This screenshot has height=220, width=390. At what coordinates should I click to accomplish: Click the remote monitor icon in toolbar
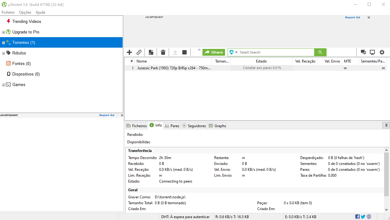(372, 52)
